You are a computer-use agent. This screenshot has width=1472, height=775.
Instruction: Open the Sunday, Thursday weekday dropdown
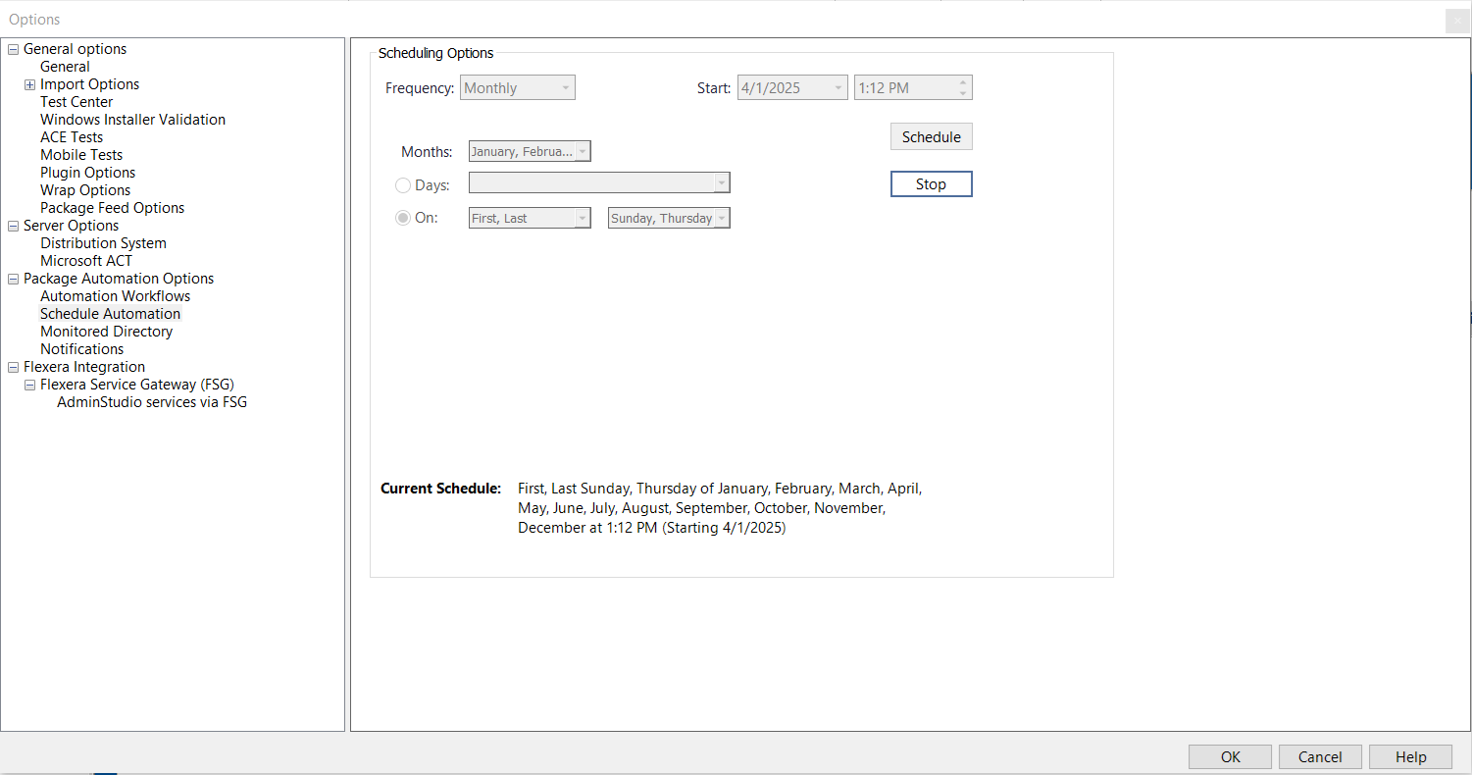(x=669, y=219)
